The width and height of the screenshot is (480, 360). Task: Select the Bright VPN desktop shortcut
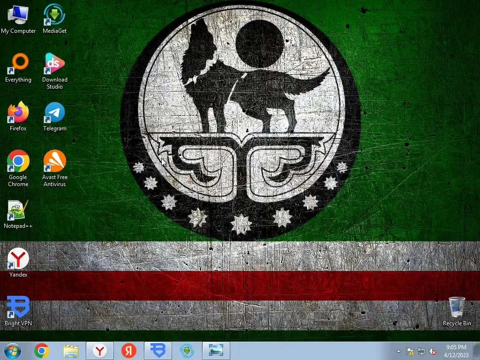coord(18,311)
